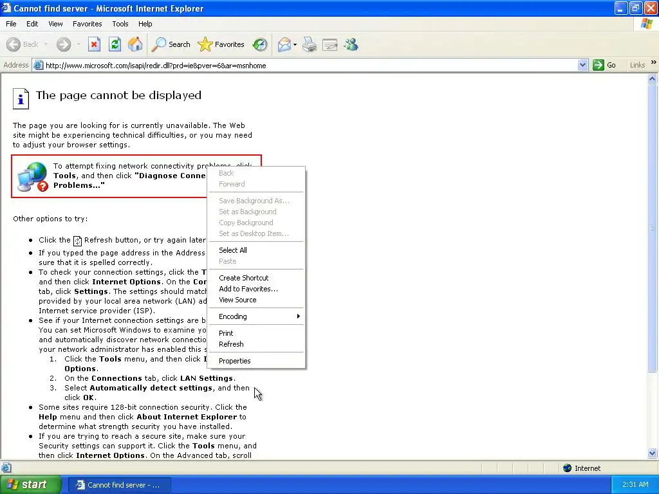Click the Print printer icon

(x=310, y=44)
